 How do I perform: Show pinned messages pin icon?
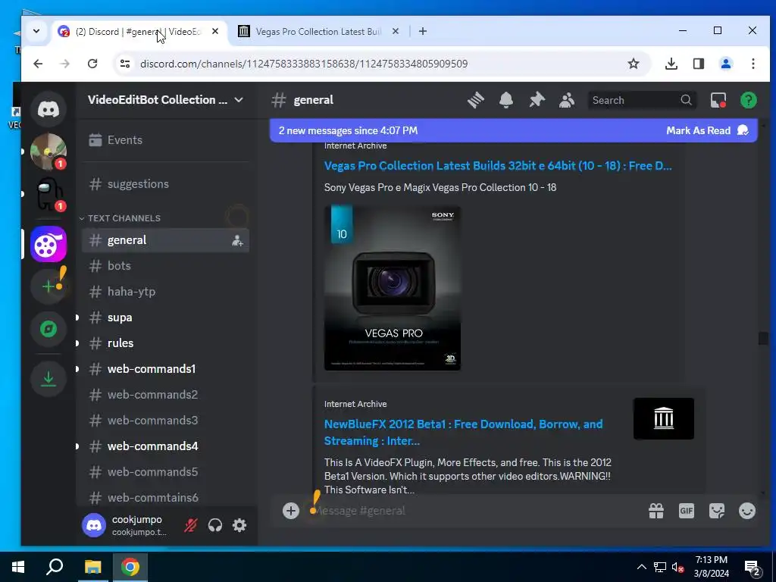click(x=537, y=100)
